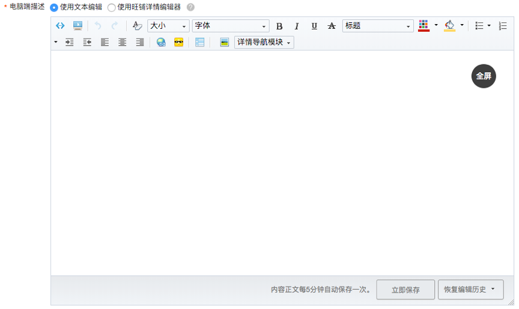Open the preview monitor icon

pyautogui.click(x=77, y=25)
